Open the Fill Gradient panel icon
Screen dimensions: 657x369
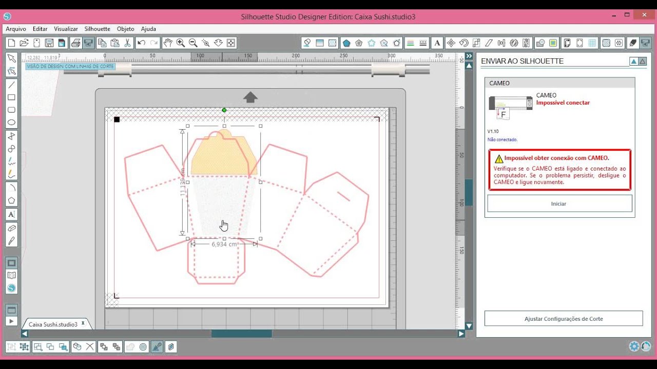coord(320,43)
